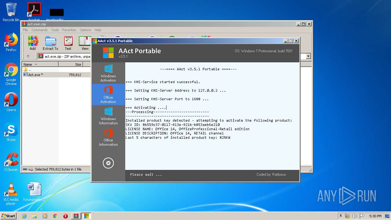Minimize the AAct Portable window
Viewport: 391px width, 220px height.
click(286, 41)
